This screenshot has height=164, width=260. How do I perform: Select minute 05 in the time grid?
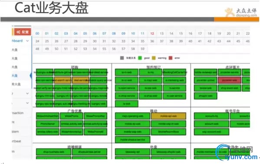coord(85,34)
